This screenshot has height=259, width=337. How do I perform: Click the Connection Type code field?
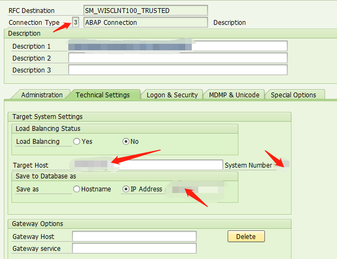pos(75,22)
